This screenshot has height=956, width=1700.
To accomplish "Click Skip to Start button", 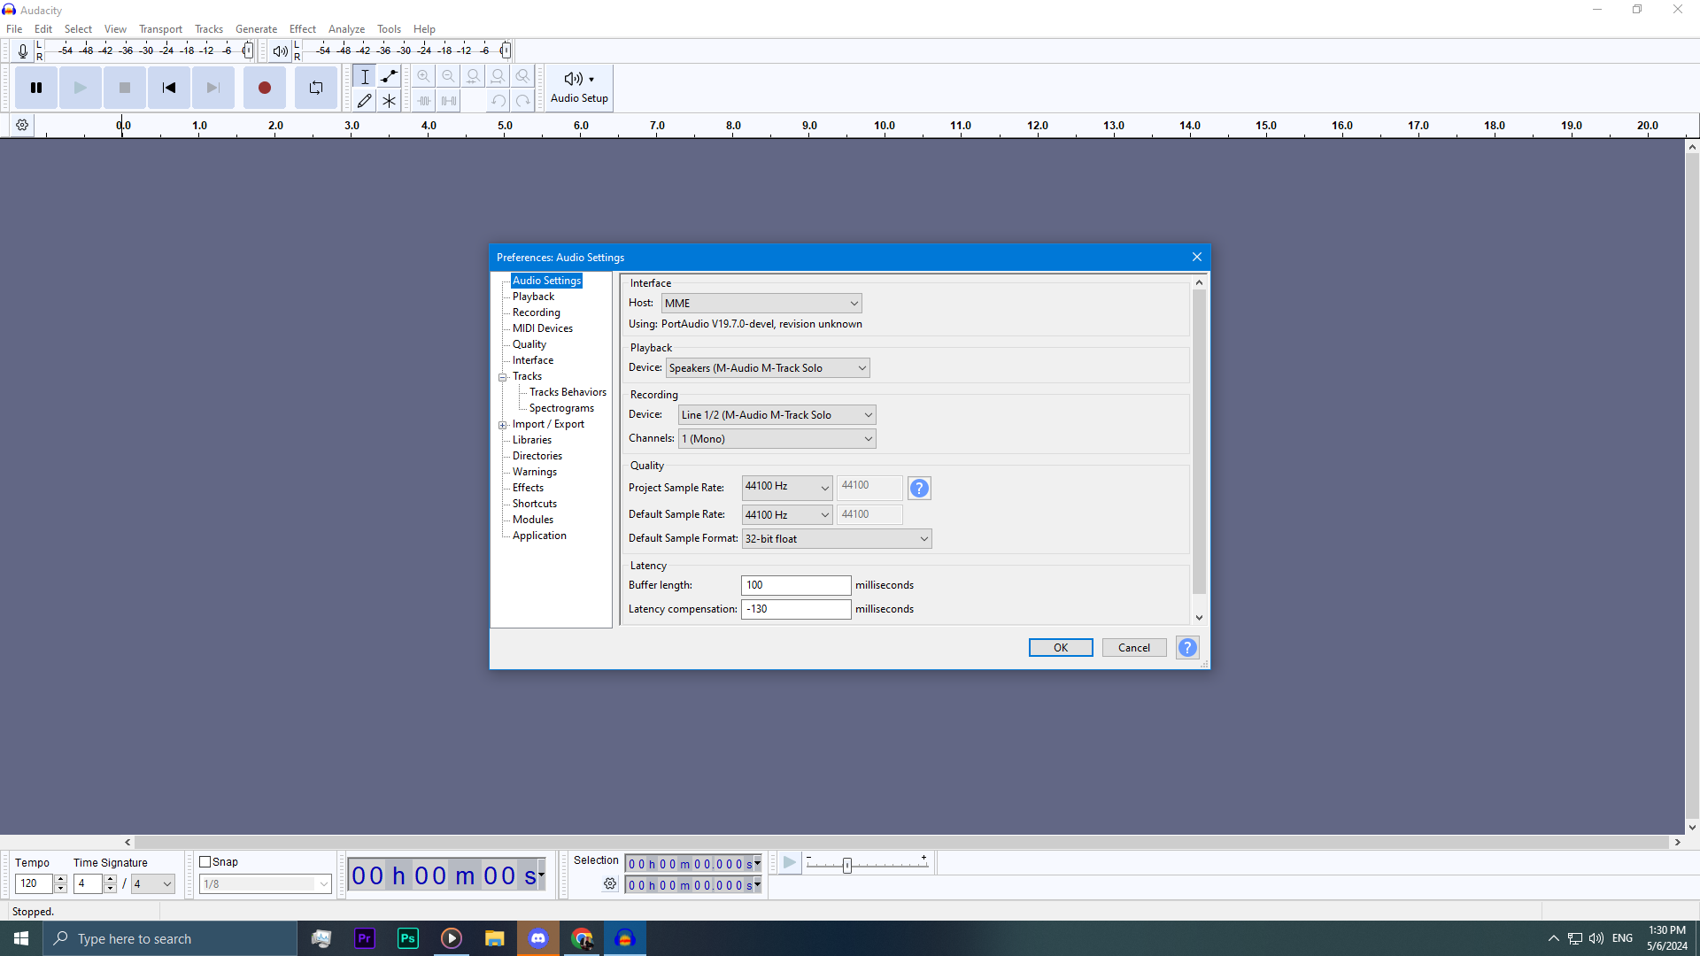I will tap(168, 88).
